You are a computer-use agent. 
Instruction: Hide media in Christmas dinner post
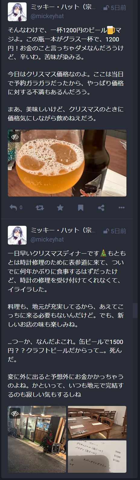(15, 413)
